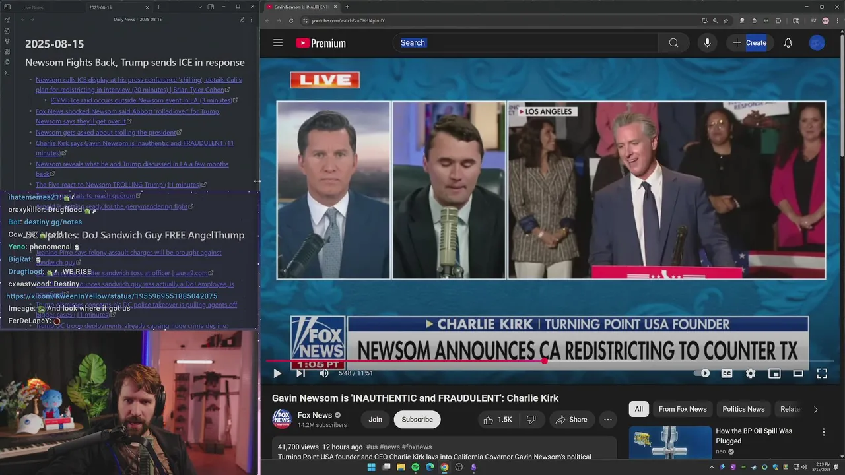Play the YouTube video

coord(277,373)
